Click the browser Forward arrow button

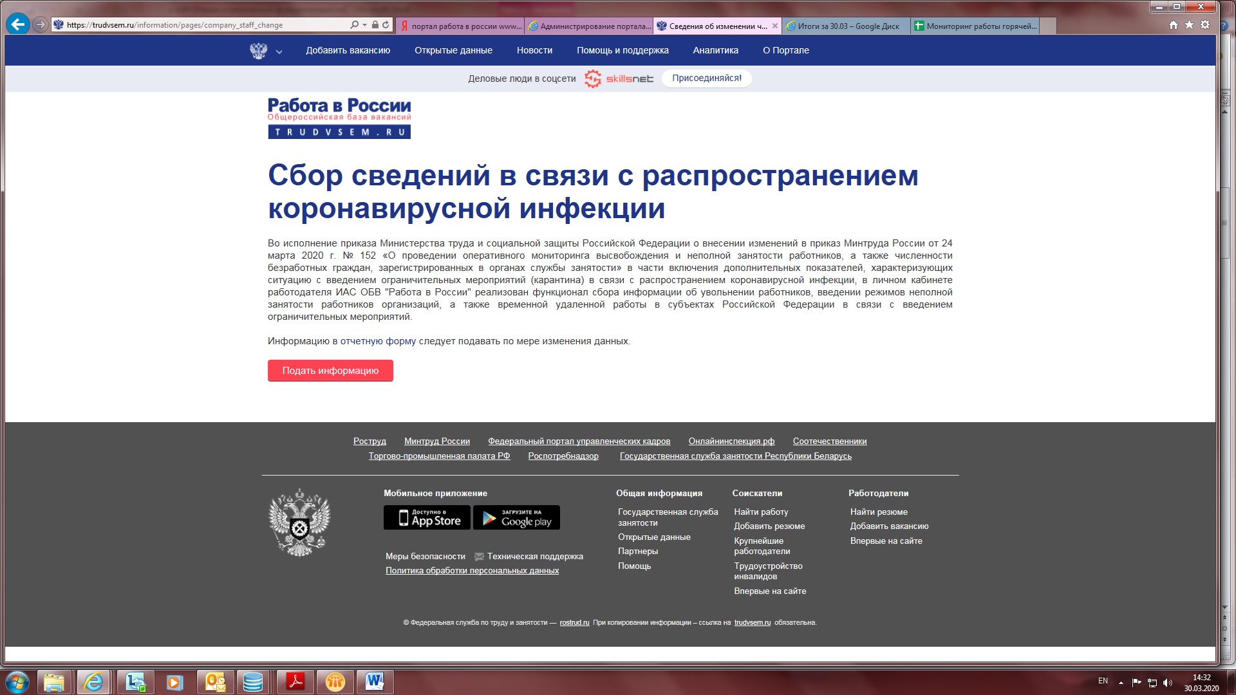point(40,25)
